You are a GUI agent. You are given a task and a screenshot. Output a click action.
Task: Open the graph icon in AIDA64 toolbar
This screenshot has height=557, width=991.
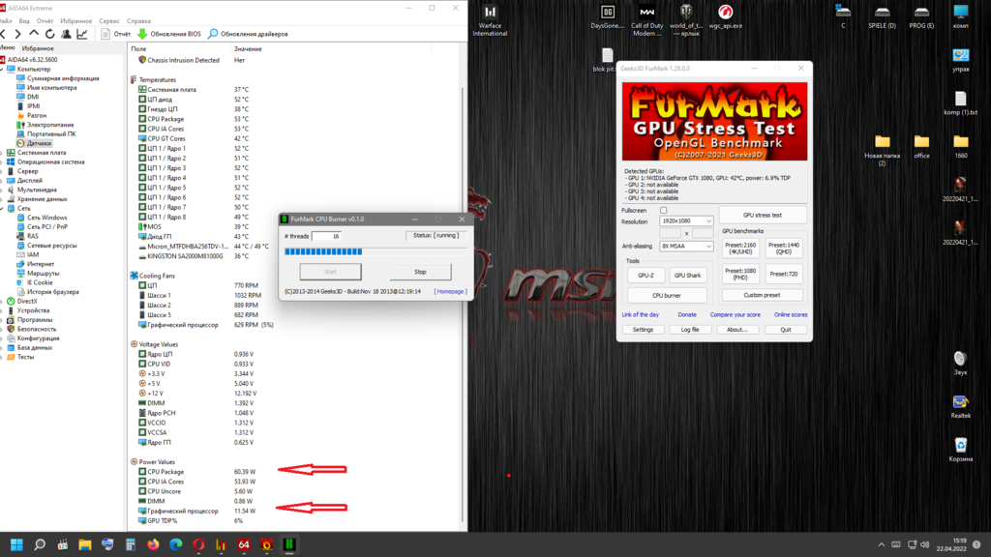[82, 34]
